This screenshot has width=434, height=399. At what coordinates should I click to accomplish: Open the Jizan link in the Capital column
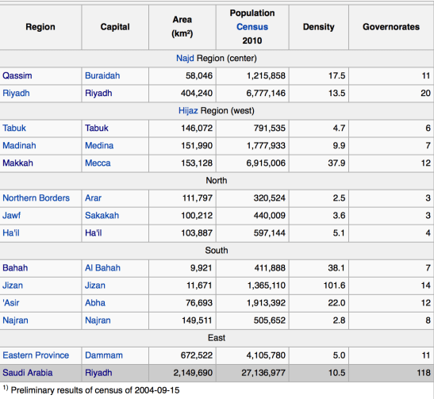click(95, 286)
